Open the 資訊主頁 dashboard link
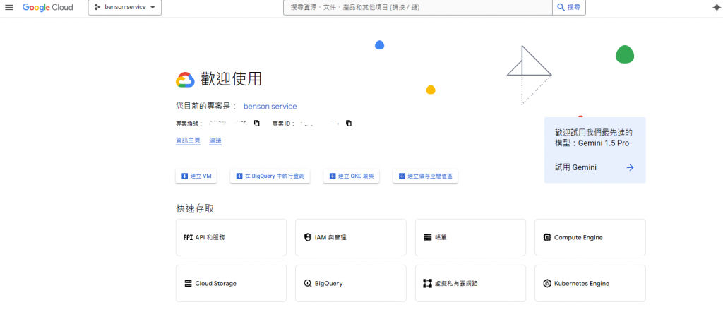This screenshot has height=312, width=723. 188,140
